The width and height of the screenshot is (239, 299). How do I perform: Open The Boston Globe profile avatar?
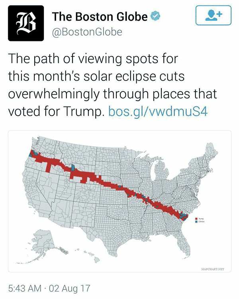coord(26,23)
